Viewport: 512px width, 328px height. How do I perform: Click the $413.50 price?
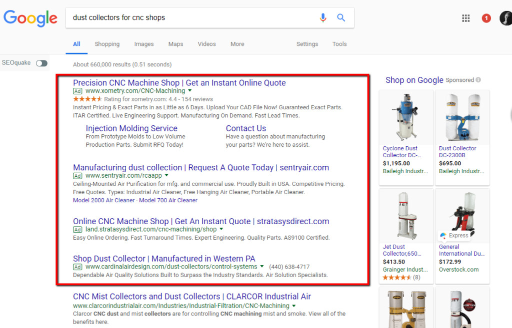pyautogui.click(x=394, y=262)
